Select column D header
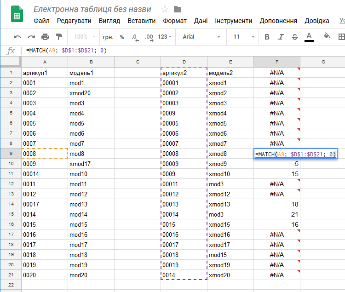The width and height of the screenshot is (345, 292). (x=184, y=62)
